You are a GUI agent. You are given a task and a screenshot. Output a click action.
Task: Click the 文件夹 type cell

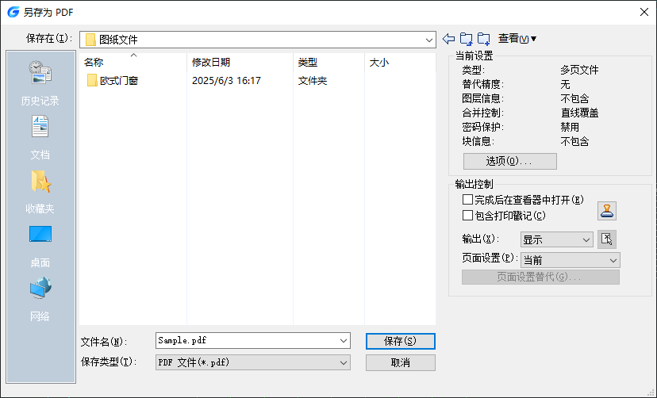point(312,81)
